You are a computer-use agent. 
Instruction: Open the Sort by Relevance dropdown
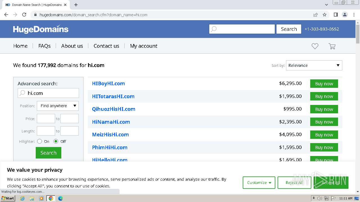314,65
